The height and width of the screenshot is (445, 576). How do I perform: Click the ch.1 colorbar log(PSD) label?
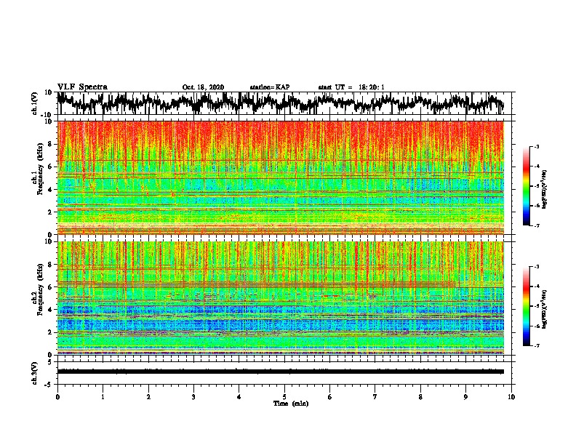click(545, 190)
